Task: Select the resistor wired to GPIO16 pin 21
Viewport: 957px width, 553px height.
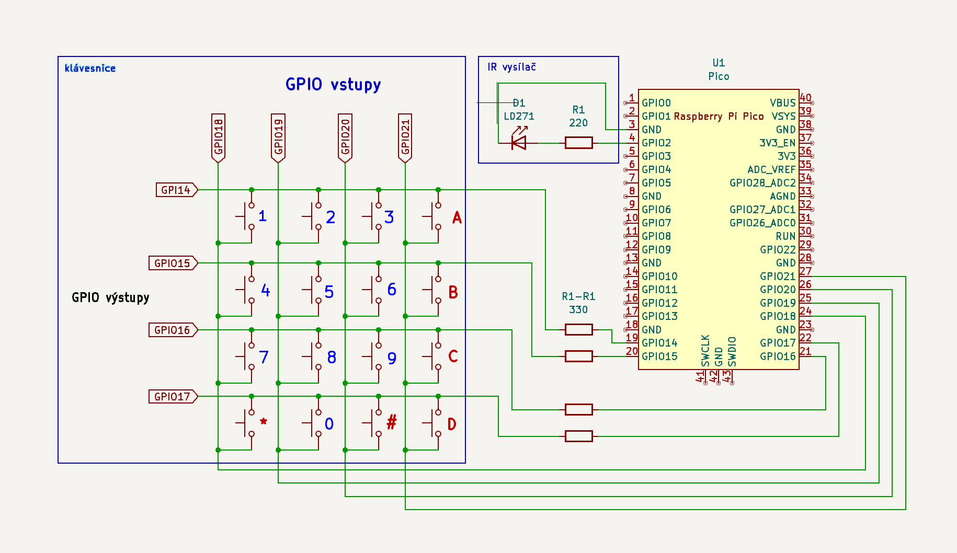Action: [578, 409]
